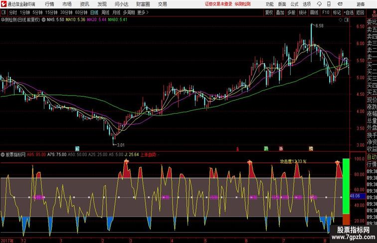Click the 标记 mark toolbar button
377x243 pixels.
[x=337, y=12]
